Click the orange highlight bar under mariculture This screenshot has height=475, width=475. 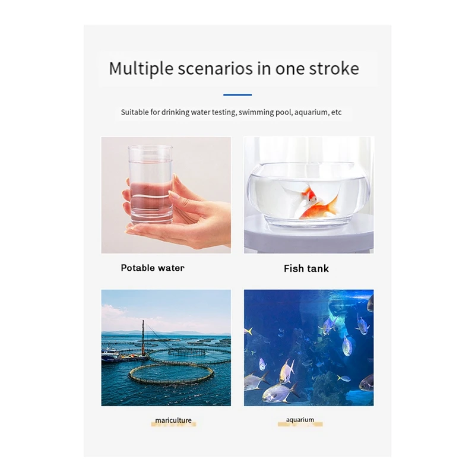[173, 425]
